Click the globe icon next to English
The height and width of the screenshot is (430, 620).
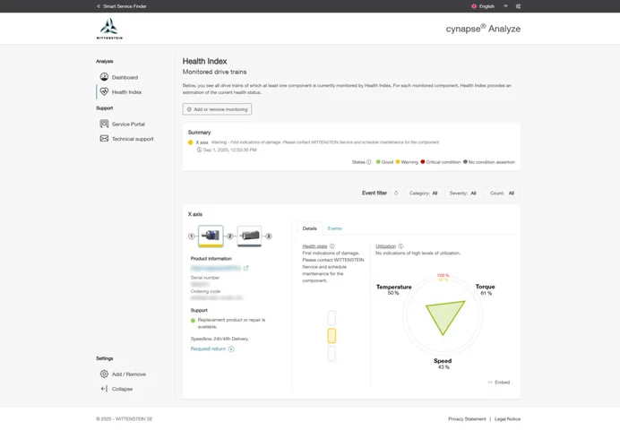pos(474,6)
